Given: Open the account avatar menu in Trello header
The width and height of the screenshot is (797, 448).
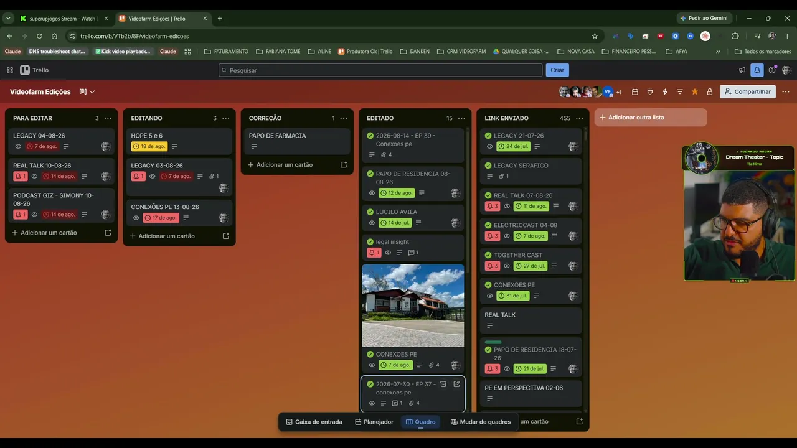Looking at the screenshot, I should coord(786,70).
